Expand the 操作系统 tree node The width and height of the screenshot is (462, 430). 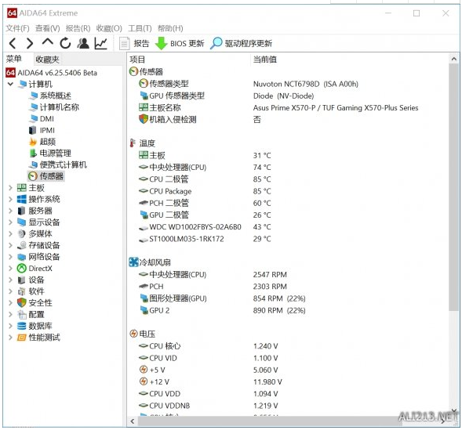[x=10, y=199]
